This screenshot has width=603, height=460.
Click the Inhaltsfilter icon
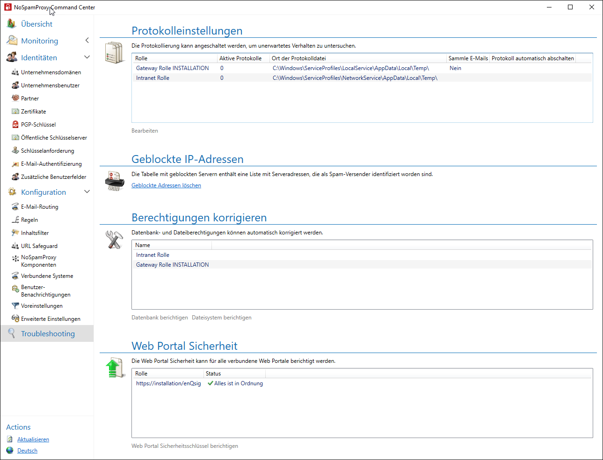pyautogui.click(x=15, y=233)
